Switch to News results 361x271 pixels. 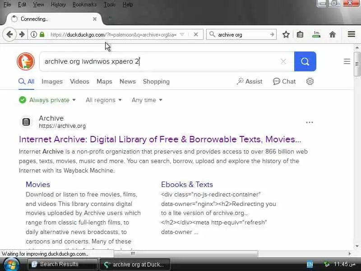click(128, 82)
